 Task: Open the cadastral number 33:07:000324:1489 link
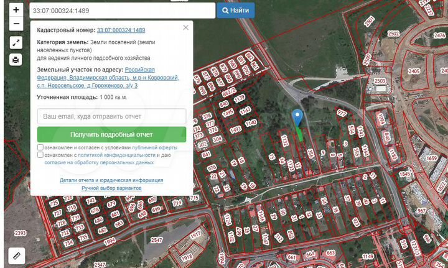[121, 30]
